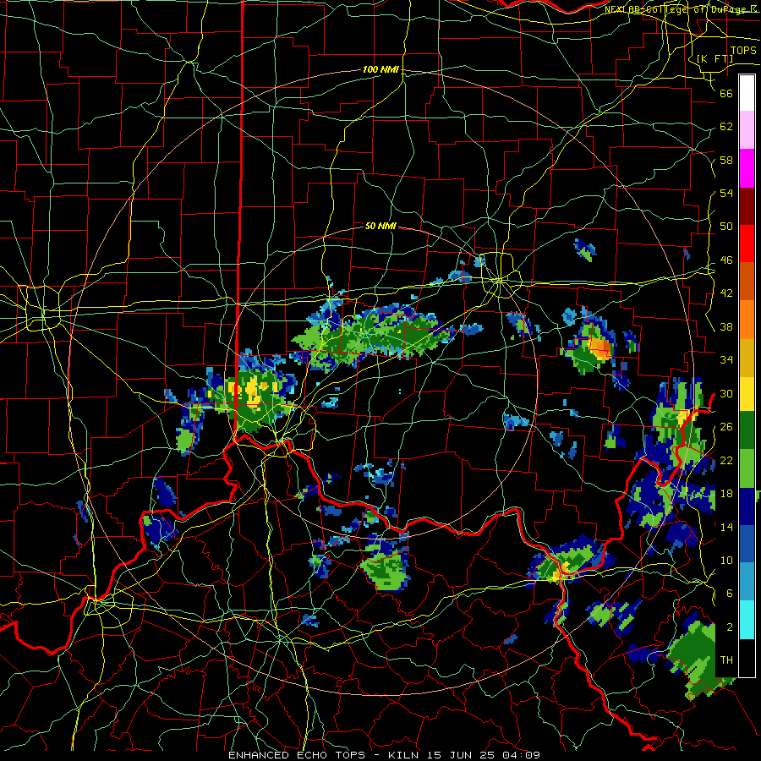Click the bright red 50 kft legend swatch
This screenshot has width=761, height=761.
(747, 244)
